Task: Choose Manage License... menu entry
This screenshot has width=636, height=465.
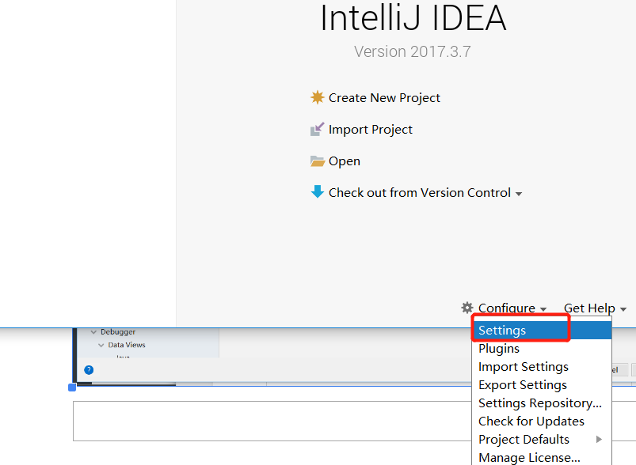Action: [x=542, y=457]
